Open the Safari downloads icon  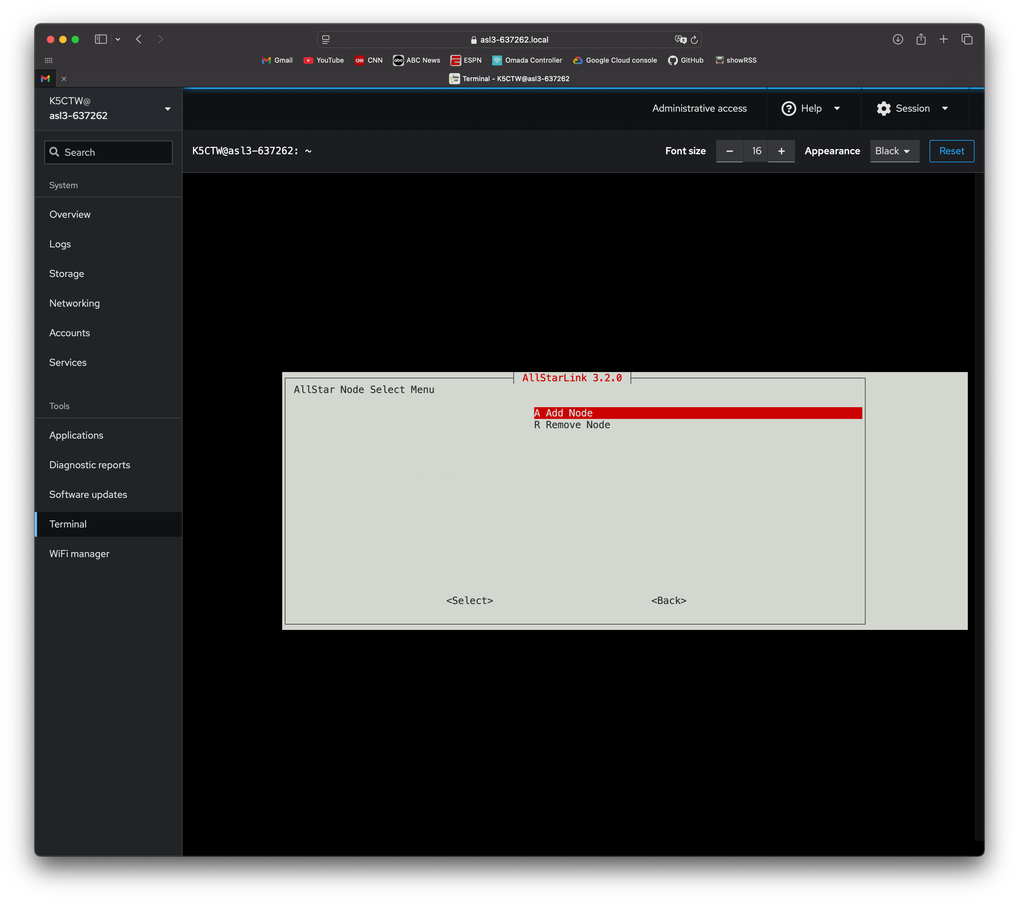(897, 39)
